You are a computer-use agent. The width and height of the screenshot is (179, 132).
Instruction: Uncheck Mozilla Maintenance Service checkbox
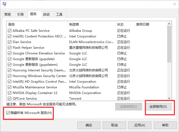(x=10, y=87)
